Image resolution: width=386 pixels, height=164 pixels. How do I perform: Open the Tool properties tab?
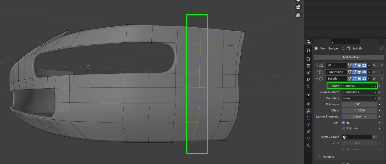(308, 50)
